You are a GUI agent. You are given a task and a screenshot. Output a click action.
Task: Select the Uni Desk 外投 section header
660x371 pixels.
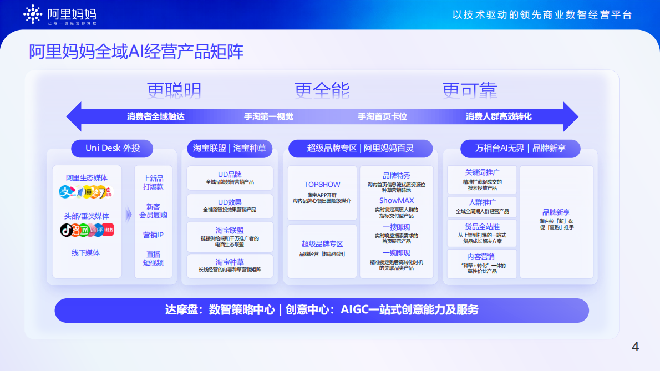[112, 149]
